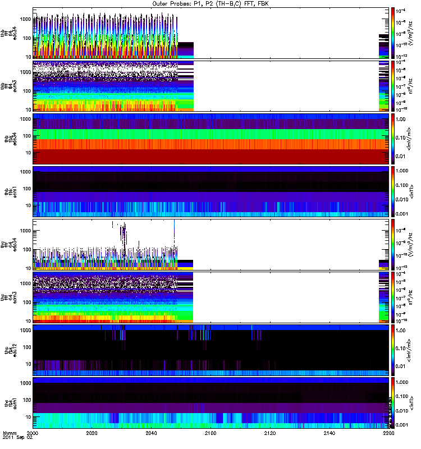Click the '0.100' color bar tick of thb fbk scm1
This screenshot has width=421, height=449.
coord(402,185)
